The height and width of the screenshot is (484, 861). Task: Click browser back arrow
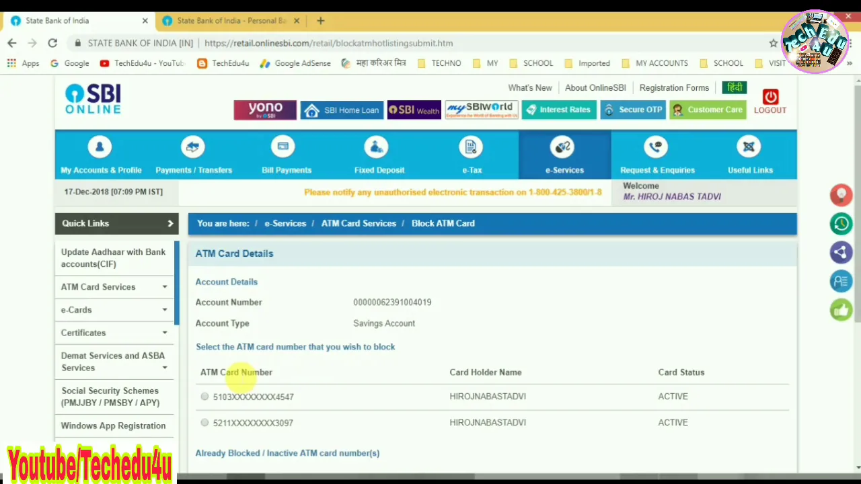pos(12,43)
